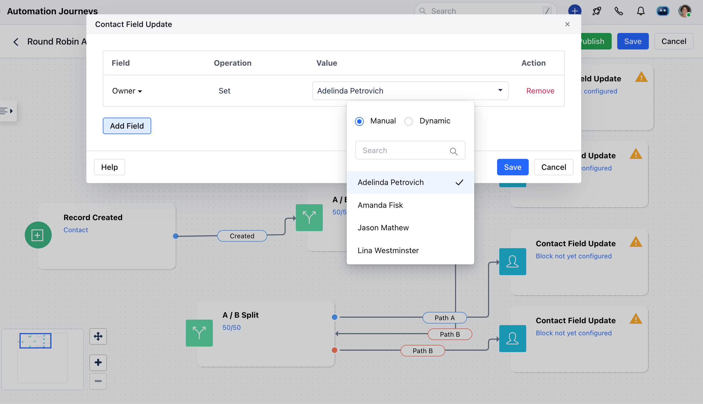Click the canvas pan move tool
703x404 pixels.
click(98, 336)
